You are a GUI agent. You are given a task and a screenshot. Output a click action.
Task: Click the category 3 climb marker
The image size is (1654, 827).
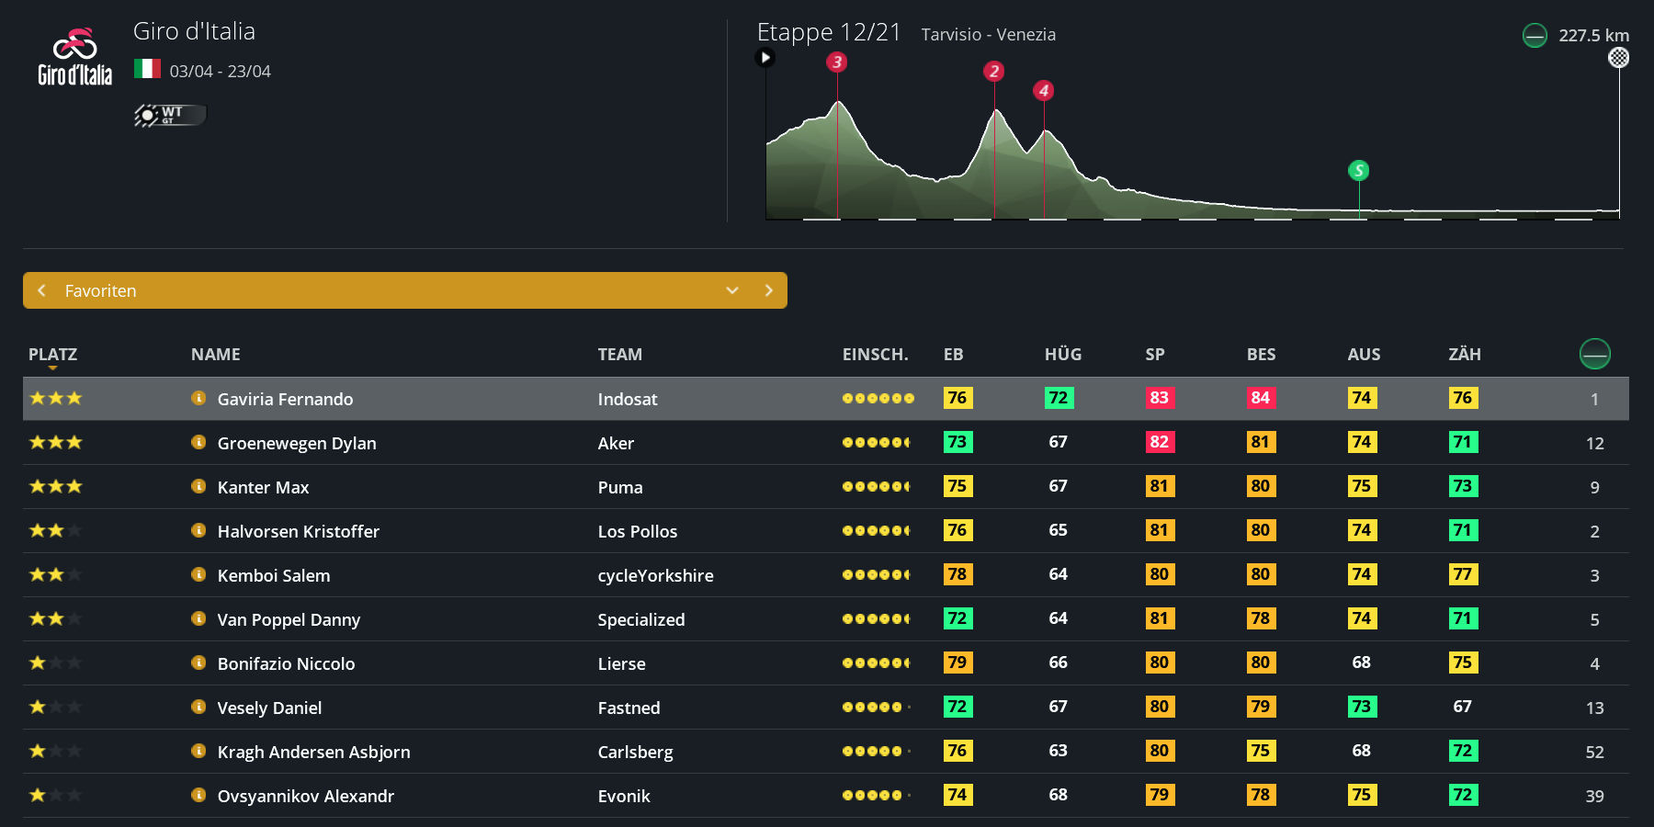pos(836,62)
